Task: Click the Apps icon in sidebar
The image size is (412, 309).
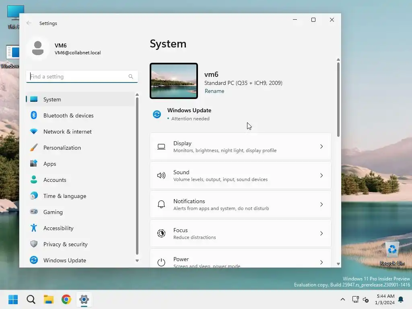Action: tap(34, 163)
